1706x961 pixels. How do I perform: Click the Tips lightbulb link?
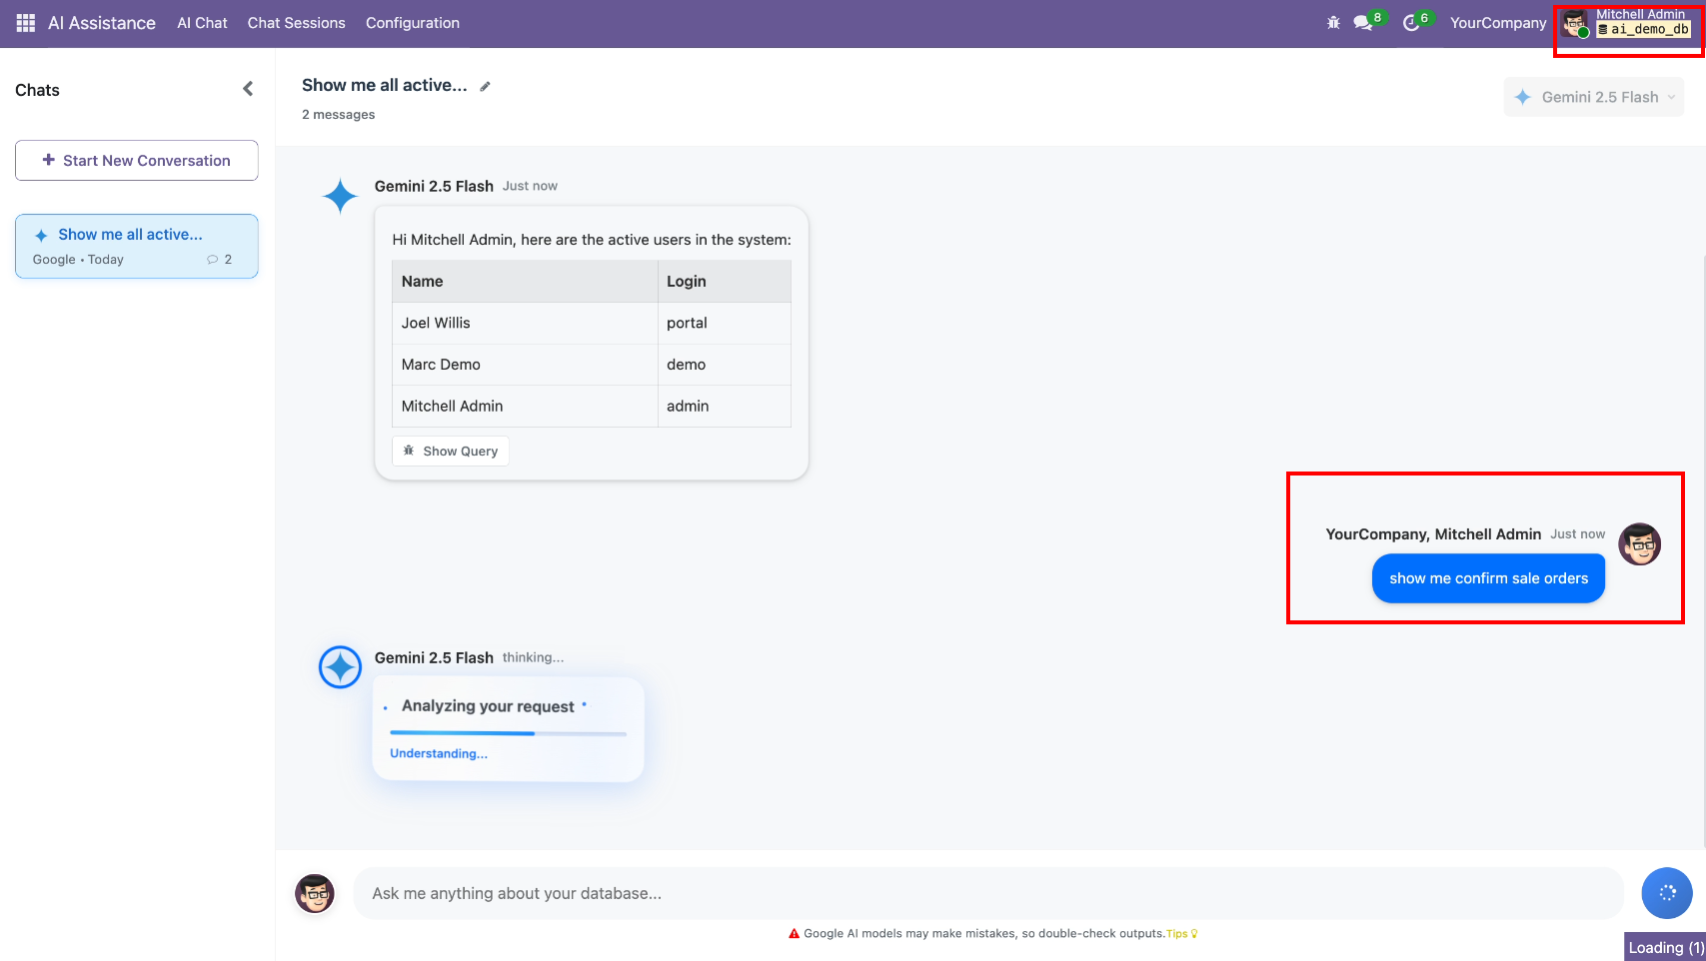(1181, 934)
